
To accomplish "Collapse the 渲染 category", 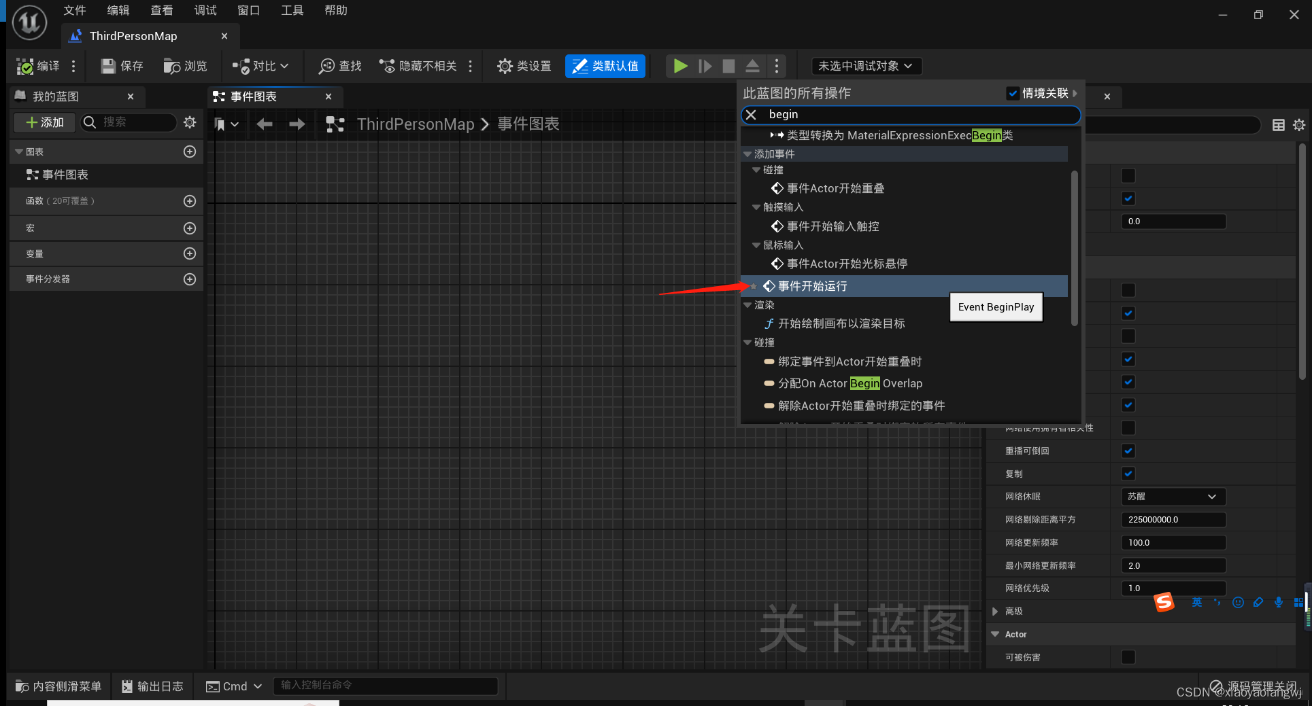I will tap(747, 305).
